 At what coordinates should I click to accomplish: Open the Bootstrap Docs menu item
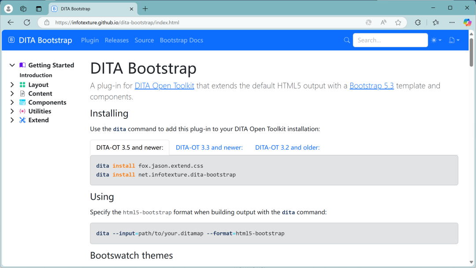(x=181, y=40)
